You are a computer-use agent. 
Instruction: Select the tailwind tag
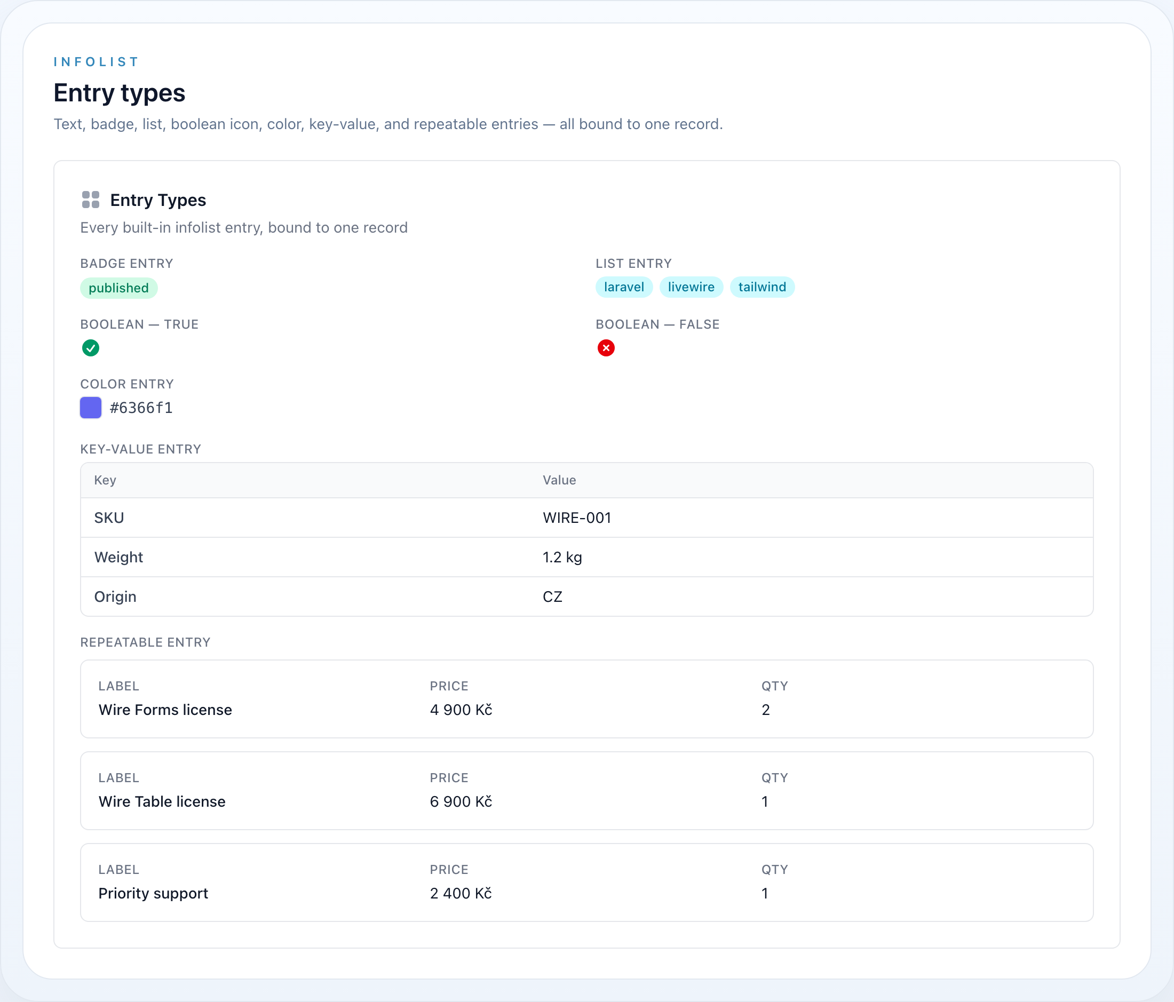(x=762, y=287)
